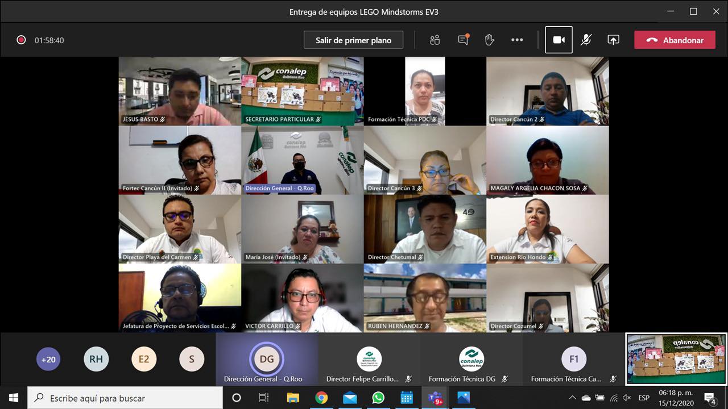Open Microsoft Teams taskbar icon
The width and height of the screenshot is (728, 409).
[435, 398]
